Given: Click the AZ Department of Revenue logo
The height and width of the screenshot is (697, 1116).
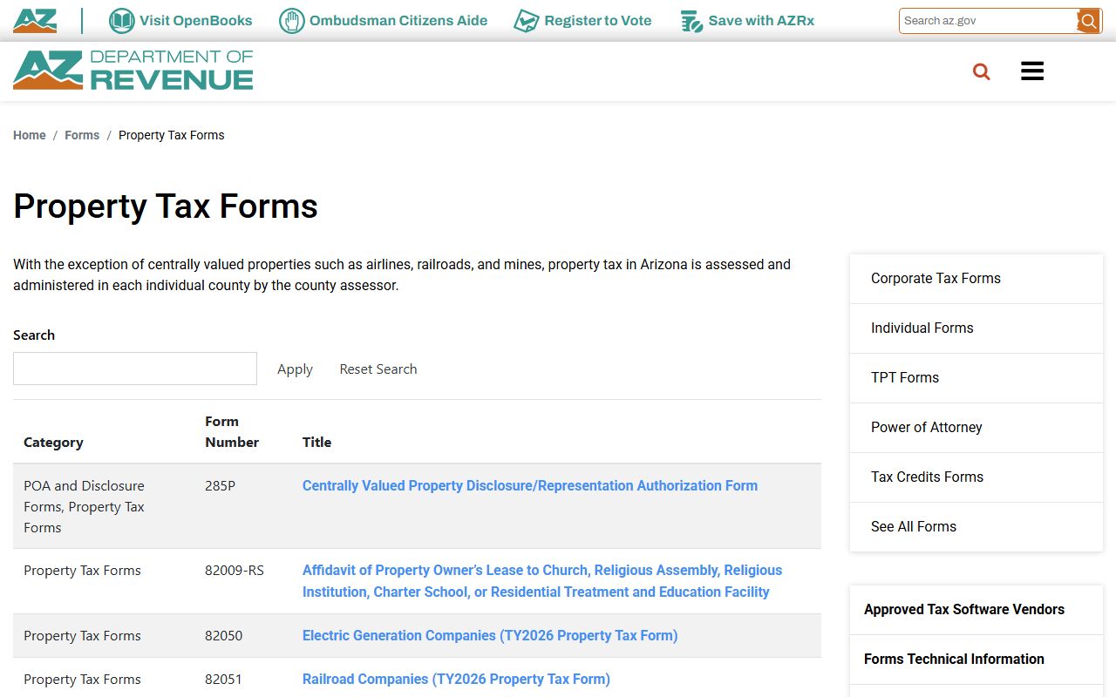Looking at the screenshot, I should pos(133,71).
